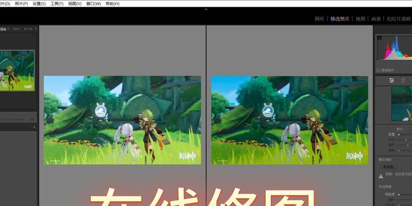Collapse top panel with the arrow
This screenshot has height=206, width=412.
206,9
